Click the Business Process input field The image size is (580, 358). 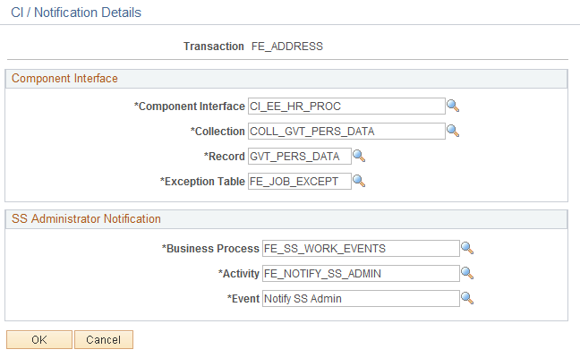pyautogui.click(x=360, y=249)
